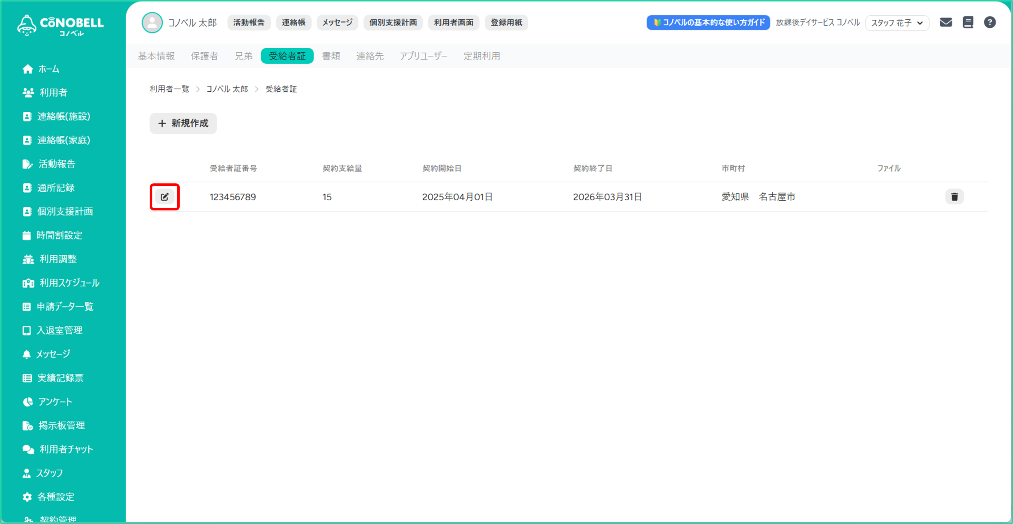Expand the スタッフ 花子 dropdown

tap(897, 23)
